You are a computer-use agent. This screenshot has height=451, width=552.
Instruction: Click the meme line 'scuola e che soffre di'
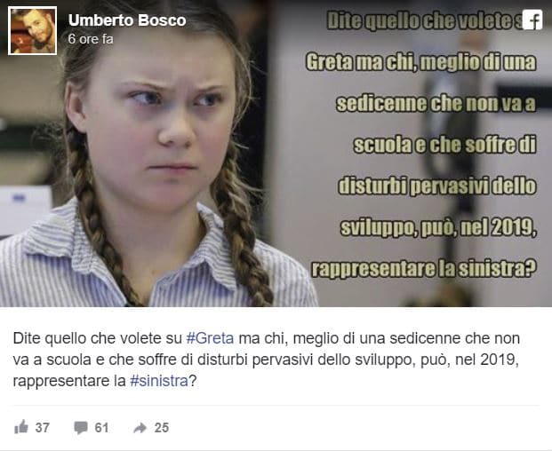click(445, 146)
